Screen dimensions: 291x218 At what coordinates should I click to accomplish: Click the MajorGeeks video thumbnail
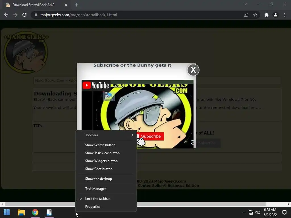pos(138,114)
